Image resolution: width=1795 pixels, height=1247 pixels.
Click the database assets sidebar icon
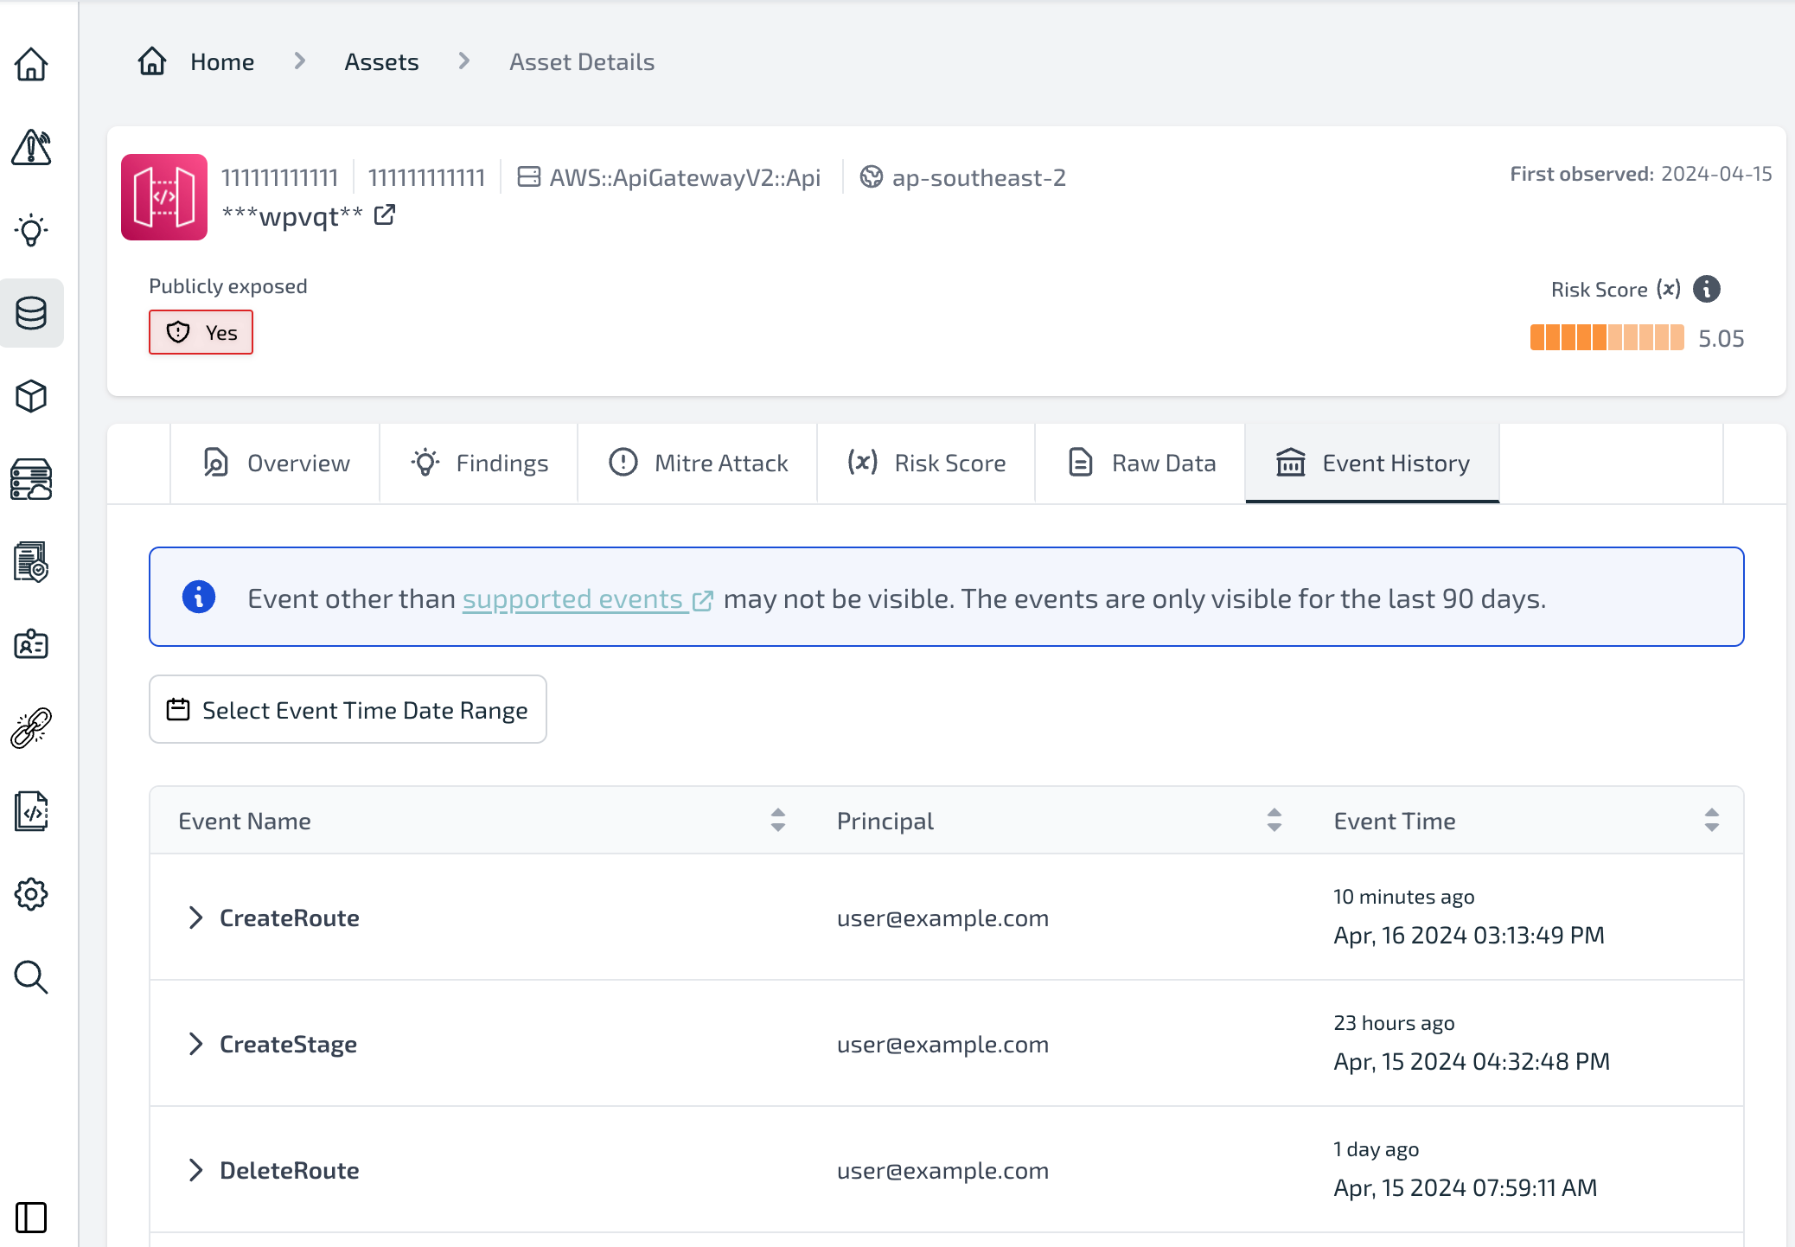coord(31,313)
